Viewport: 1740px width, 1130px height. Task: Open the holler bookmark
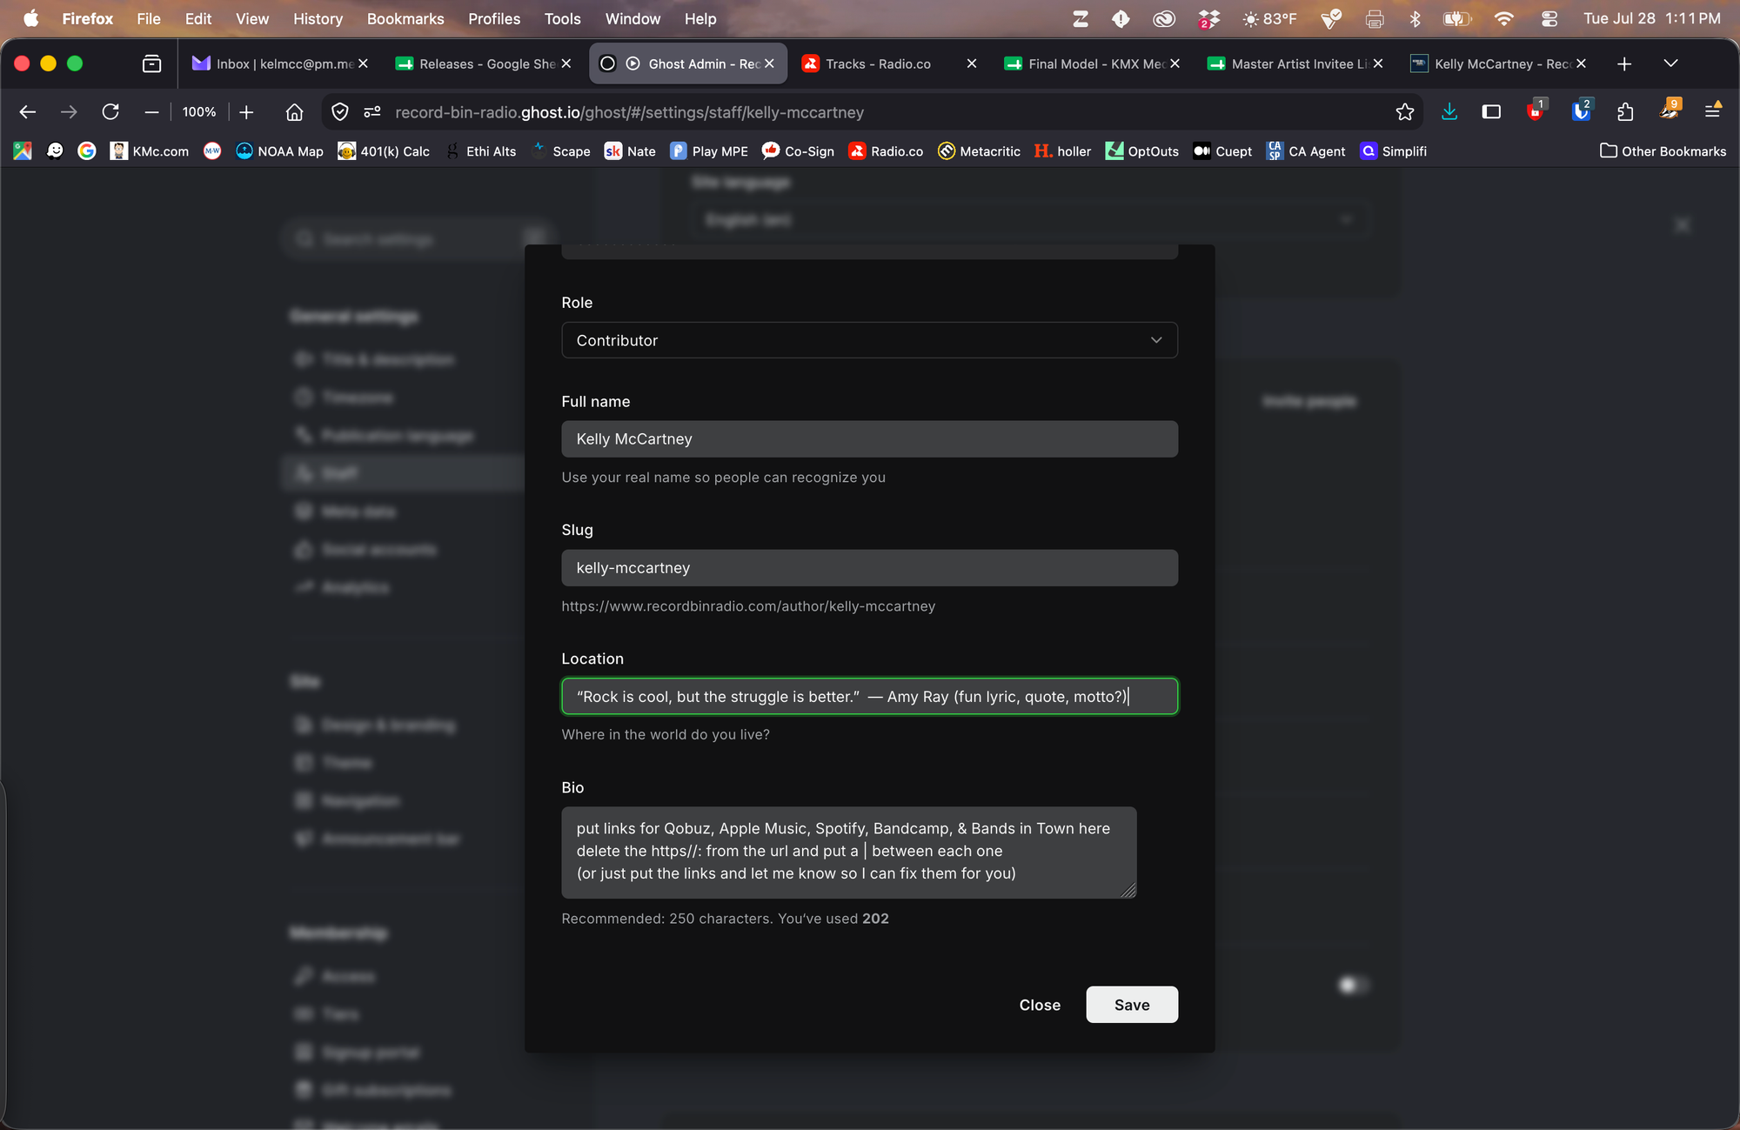(1062, 151)
